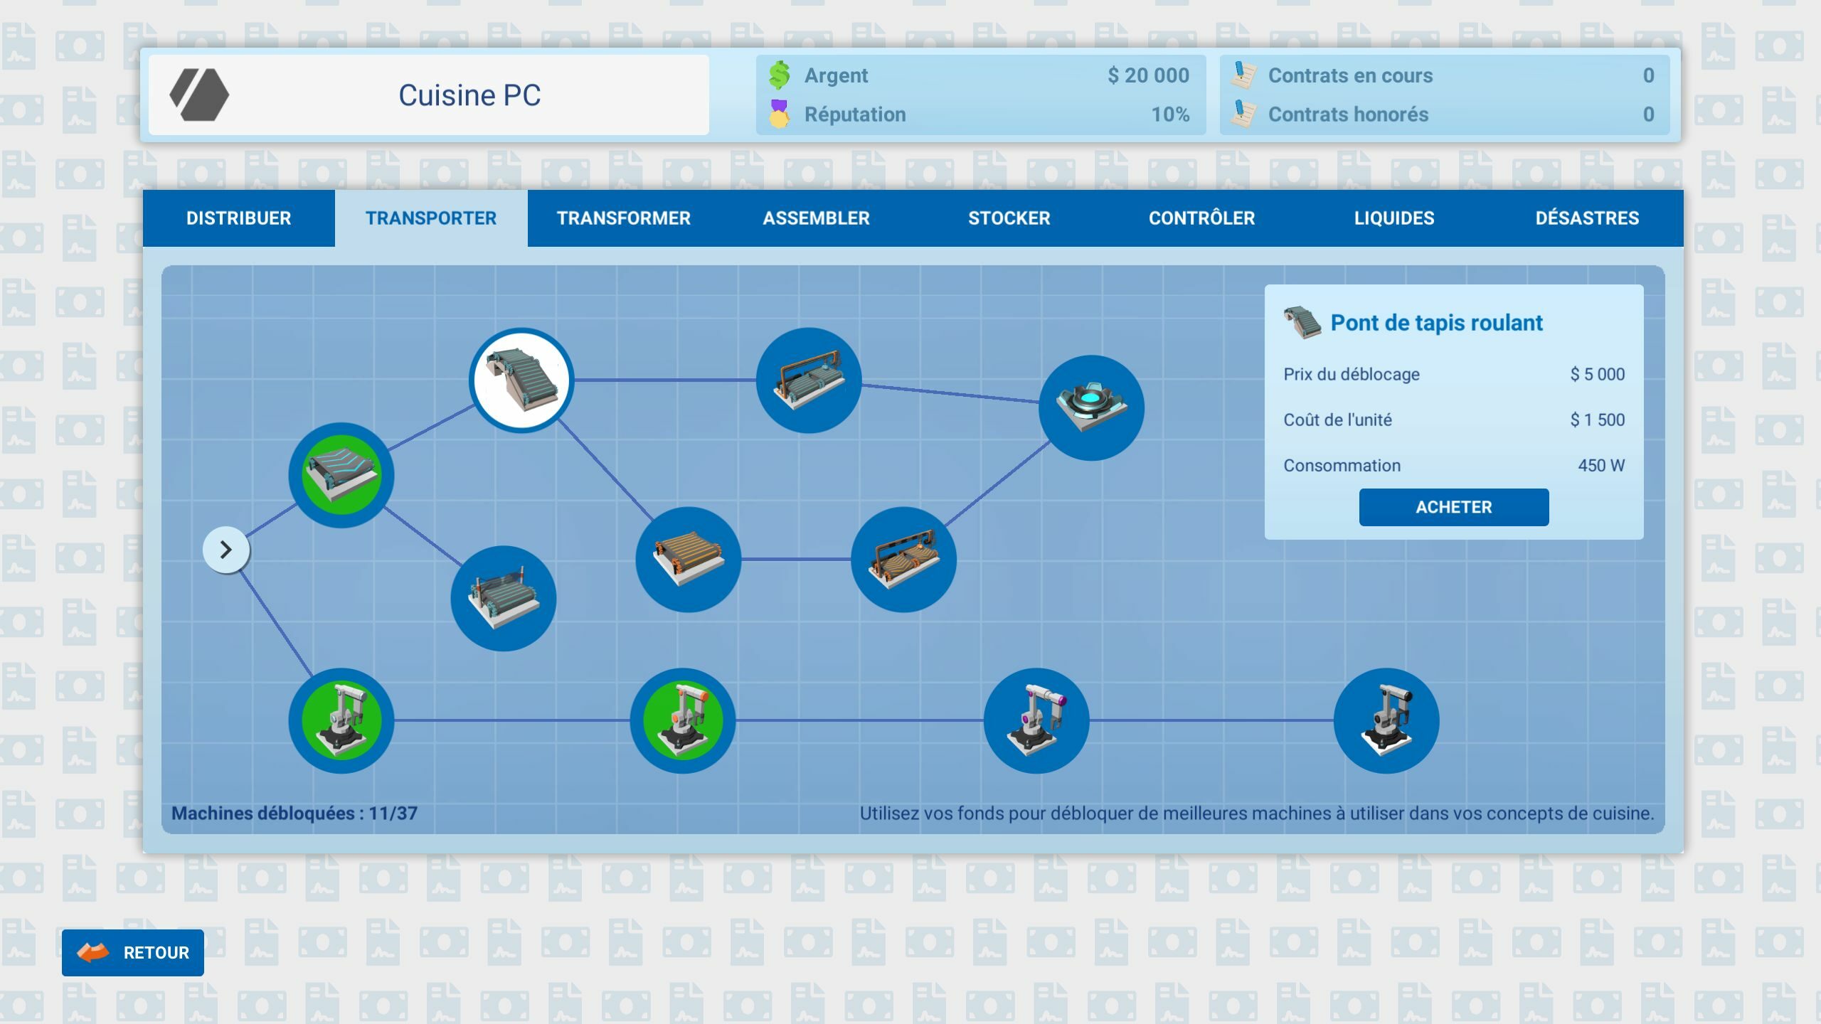The image size is (1821, 1024).
Task: Expand the tree with the chevron arrow node
Action: tap(226, 550)
